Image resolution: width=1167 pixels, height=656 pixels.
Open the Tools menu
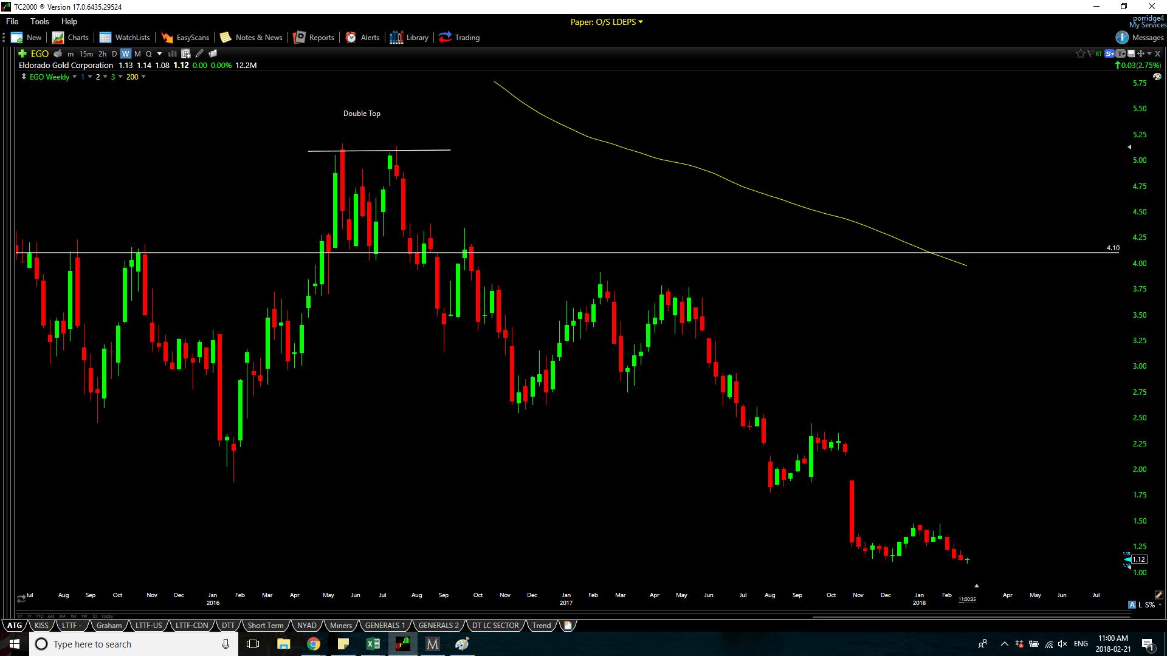[x=40, y=21]
